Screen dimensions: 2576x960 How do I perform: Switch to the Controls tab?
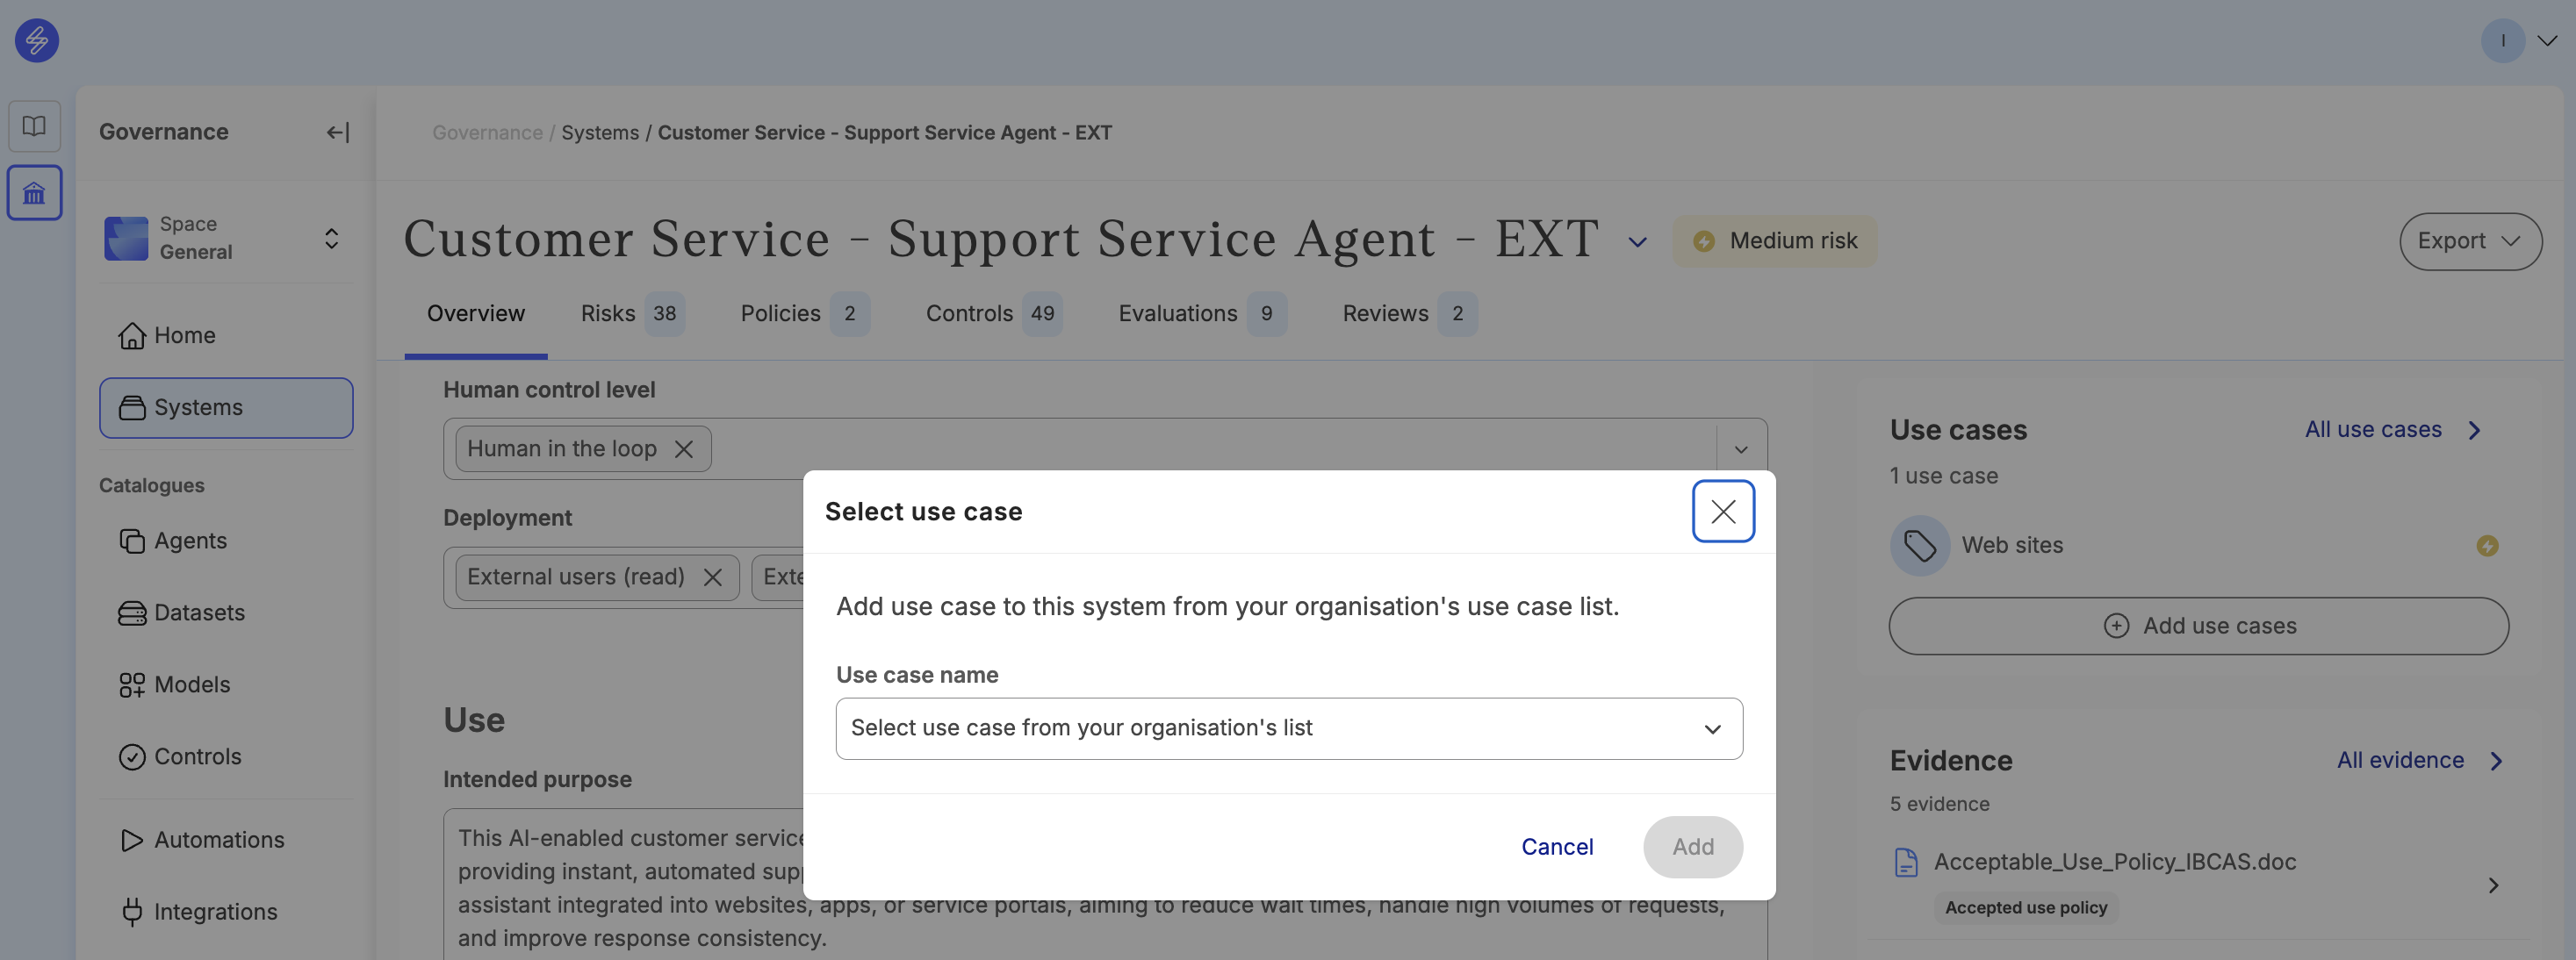(993, 313)
